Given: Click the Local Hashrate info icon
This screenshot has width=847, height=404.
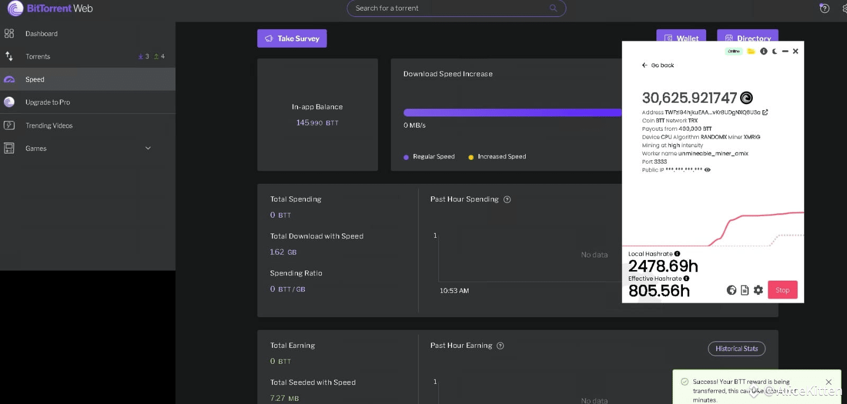Looking at the screenshot, I should tap(677, 254).
